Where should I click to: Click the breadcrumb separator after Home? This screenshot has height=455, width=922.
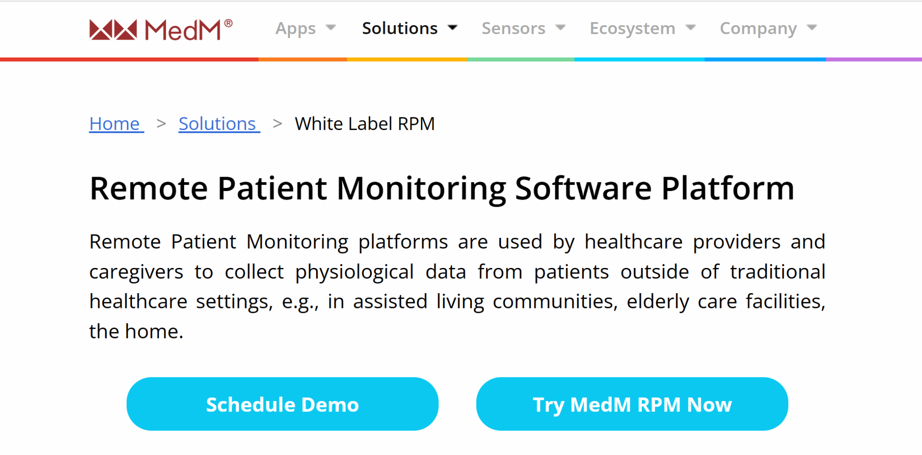(161, 124)
